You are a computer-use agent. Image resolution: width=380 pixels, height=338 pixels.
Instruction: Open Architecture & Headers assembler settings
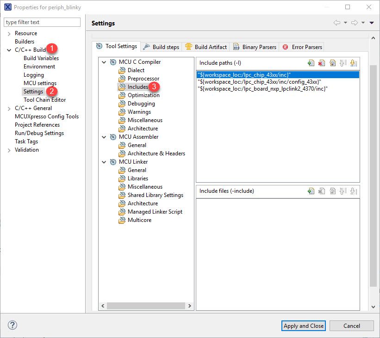[x=156, y=154]
